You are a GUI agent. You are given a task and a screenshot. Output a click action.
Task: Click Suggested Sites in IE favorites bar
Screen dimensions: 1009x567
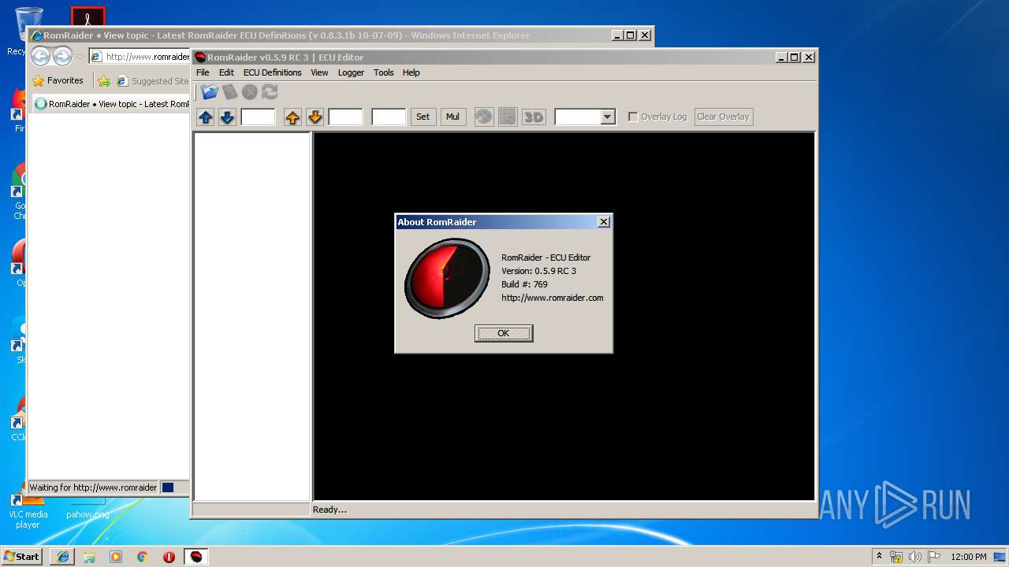coord(154,80)
